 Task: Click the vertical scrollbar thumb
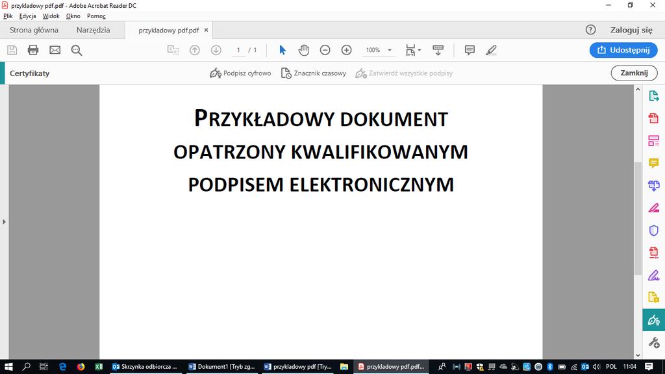click(x=638, y=218)
